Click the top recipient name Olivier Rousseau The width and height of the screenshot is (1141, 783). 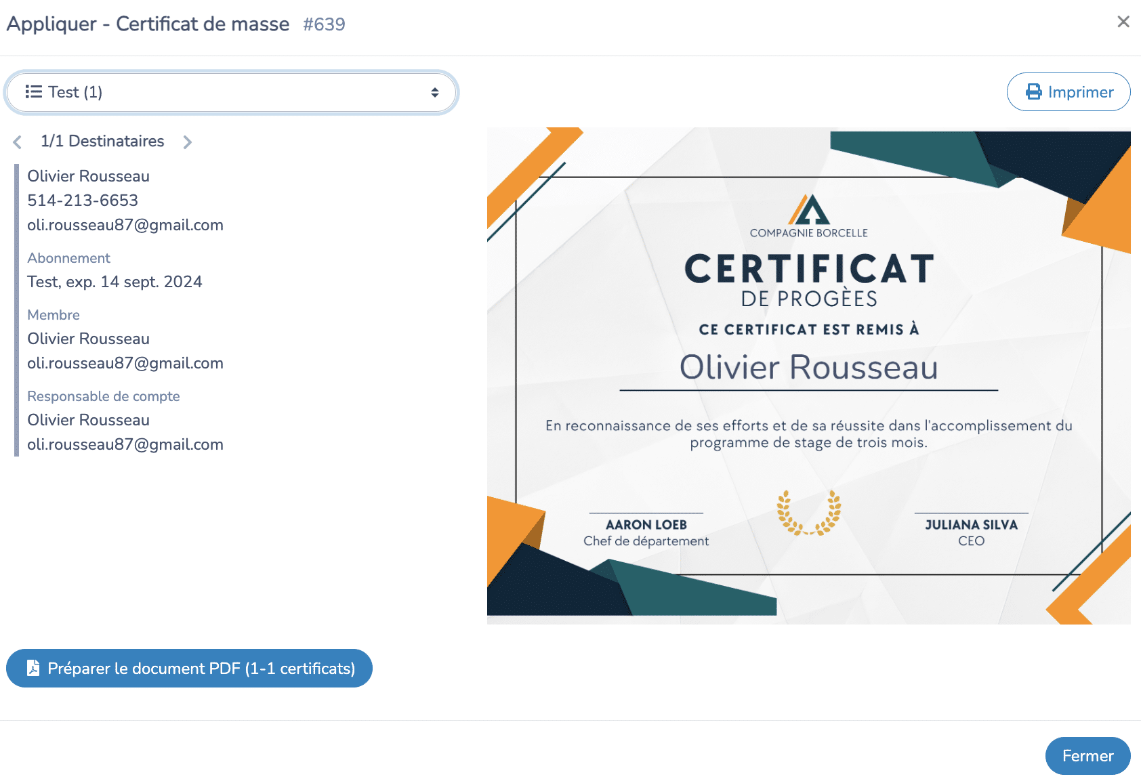pos(88,176)
